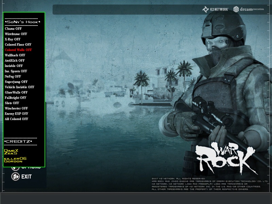Toggle the Ins. Spawn OFF entry
The image size is (272, 204).
(x=16, y=71)
